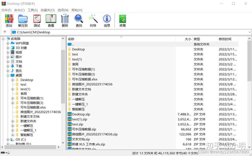Click the drive icon in status bar
252x156 pixels.
(3, 153)
